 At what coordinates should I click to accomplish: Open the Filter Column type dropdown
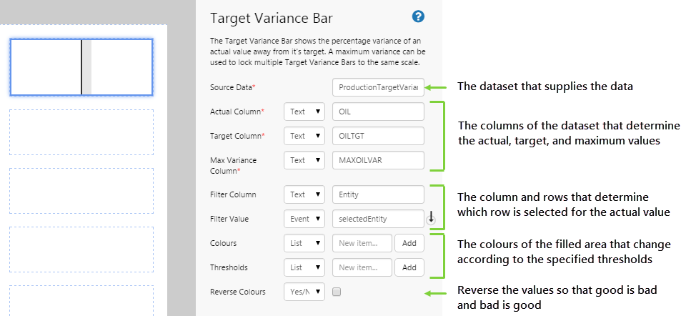[x=304, y=194]
